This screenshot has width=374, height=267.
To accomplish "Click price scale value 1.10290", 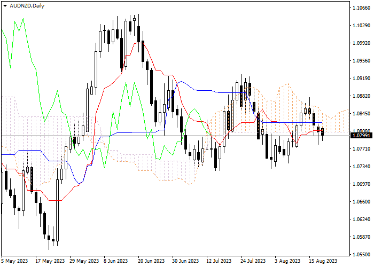I will (x=362, y=26).
